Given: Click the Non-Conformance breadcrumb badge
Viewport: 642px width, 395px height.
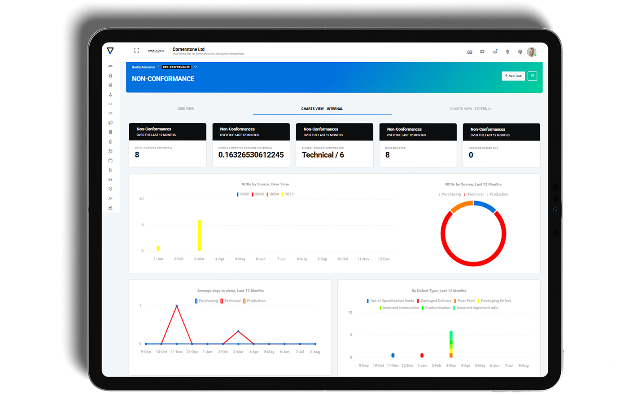Looking at the screenshot, I should [176, 67].
